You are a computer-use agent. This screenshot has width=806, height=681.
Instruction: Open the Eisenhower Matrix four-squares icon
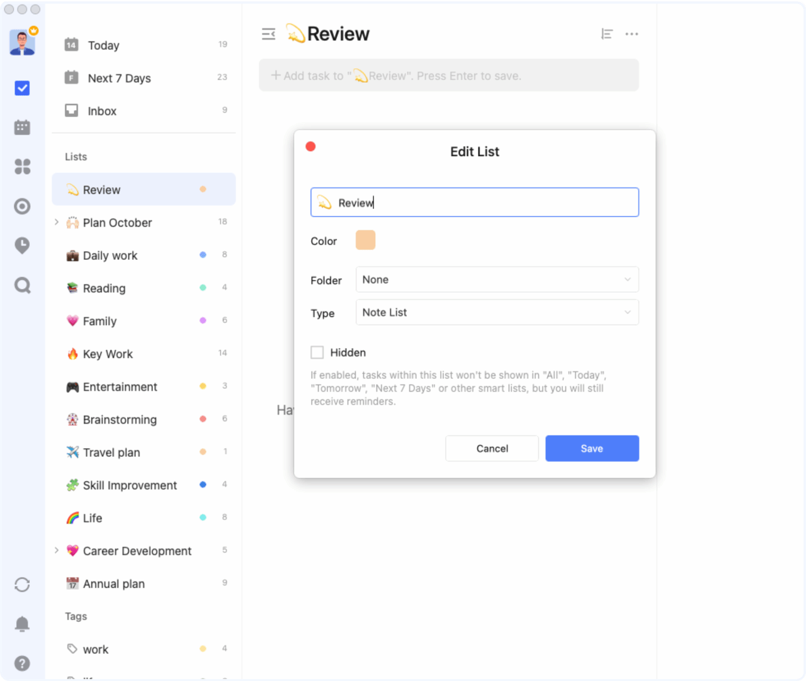[x=22, y=167]
